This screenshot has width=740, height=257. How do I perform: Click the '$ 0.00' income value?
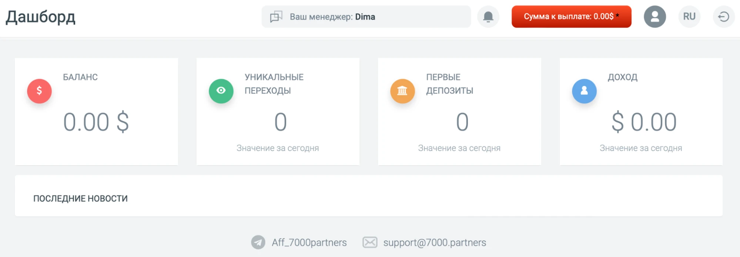(644, 122)
